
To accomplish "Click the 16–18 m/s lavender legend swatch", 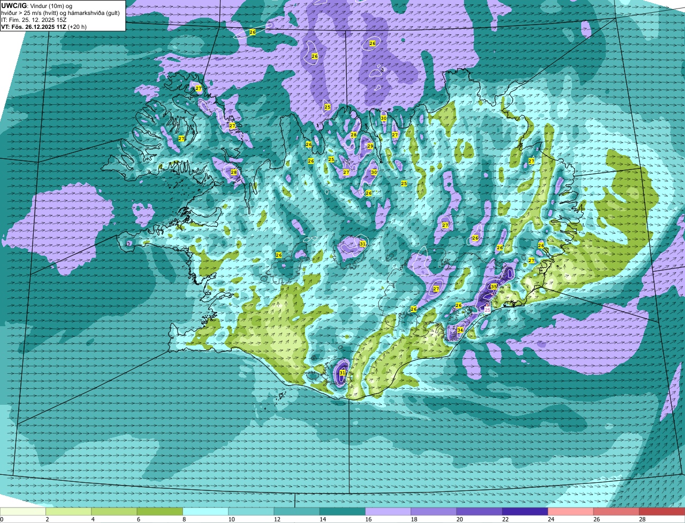I will [388, 512].
